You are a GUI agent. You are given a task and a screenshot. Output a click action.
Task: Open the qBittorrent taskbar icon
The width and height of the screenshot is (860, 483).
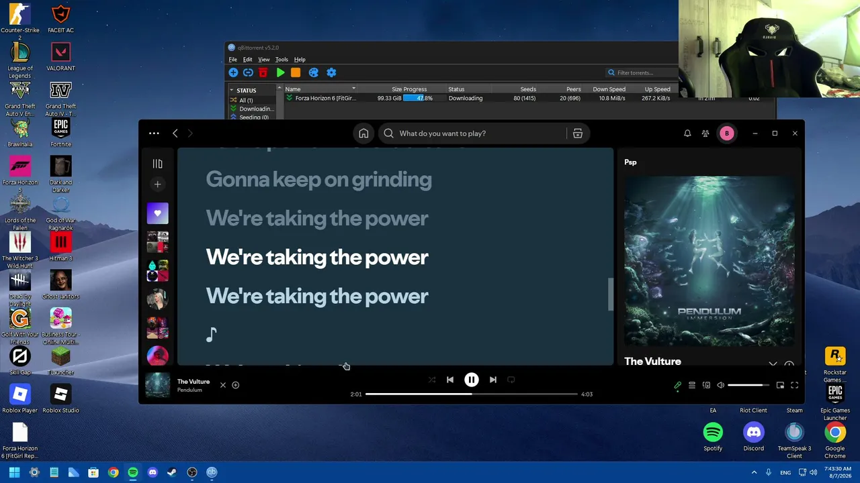tap(212, 472)
